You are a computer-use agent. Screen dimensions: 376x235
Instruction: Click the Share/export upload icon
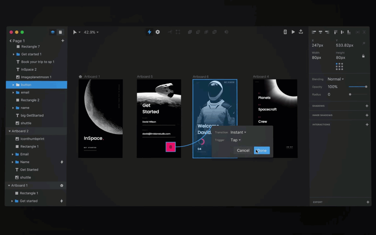[x=301, y=32]
